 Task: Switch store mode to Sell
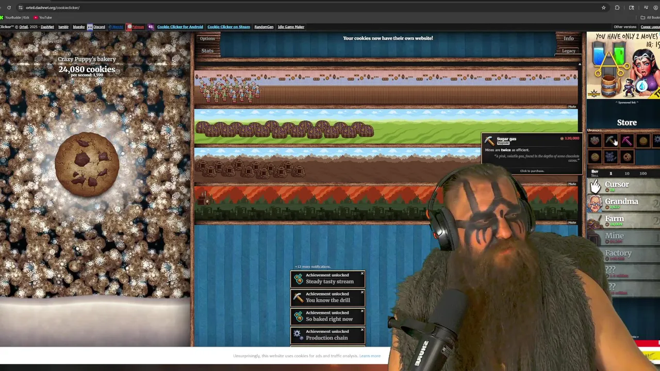(x=595, y=176)
